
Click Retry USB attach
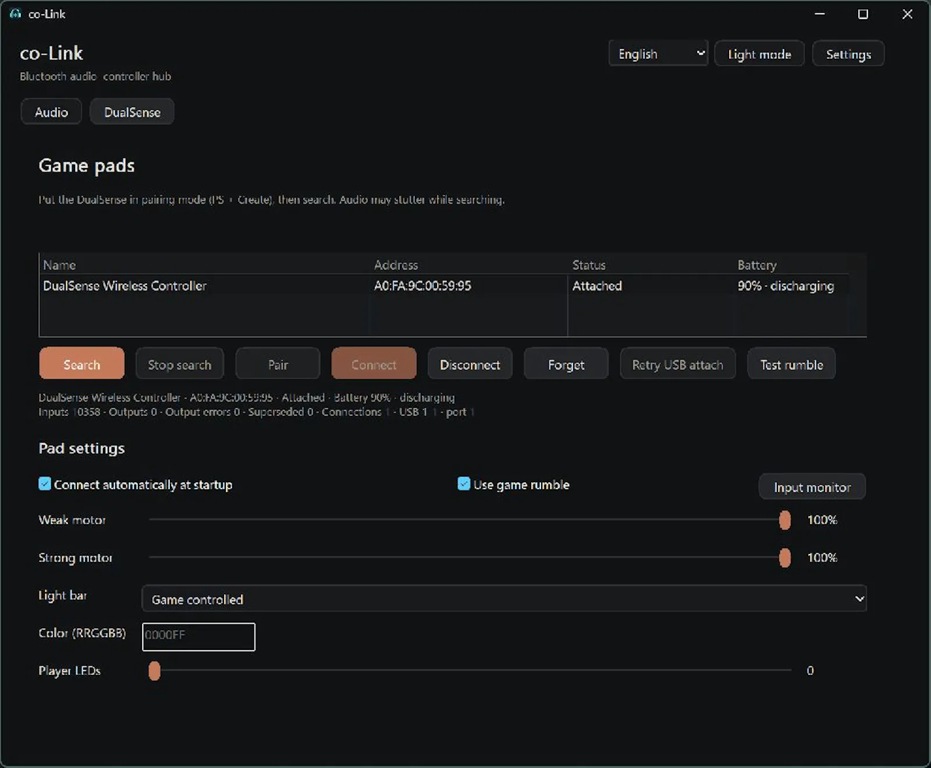point(677,364)
